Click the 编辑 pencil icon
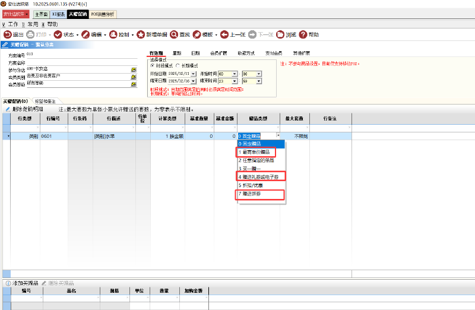The height and width of the screenshot is (310, 475). pyautogui.click(x=85, y=34)
